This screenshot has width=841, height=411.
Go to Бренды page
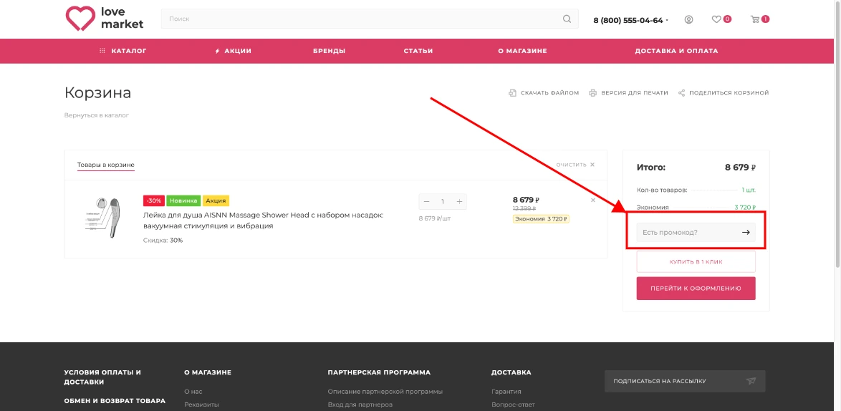tap(330, 51)
